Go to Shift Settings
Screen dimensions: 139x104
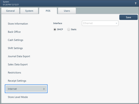click(15, 48)
